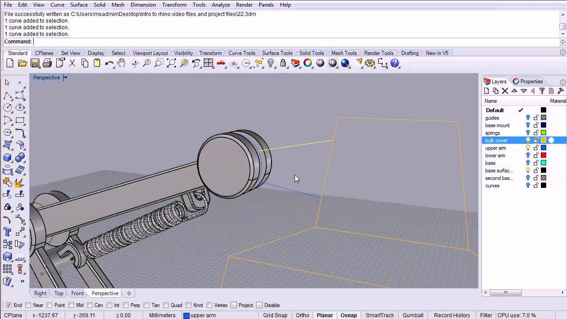Delete layer with X icon in Layers panel

point(505,91)
